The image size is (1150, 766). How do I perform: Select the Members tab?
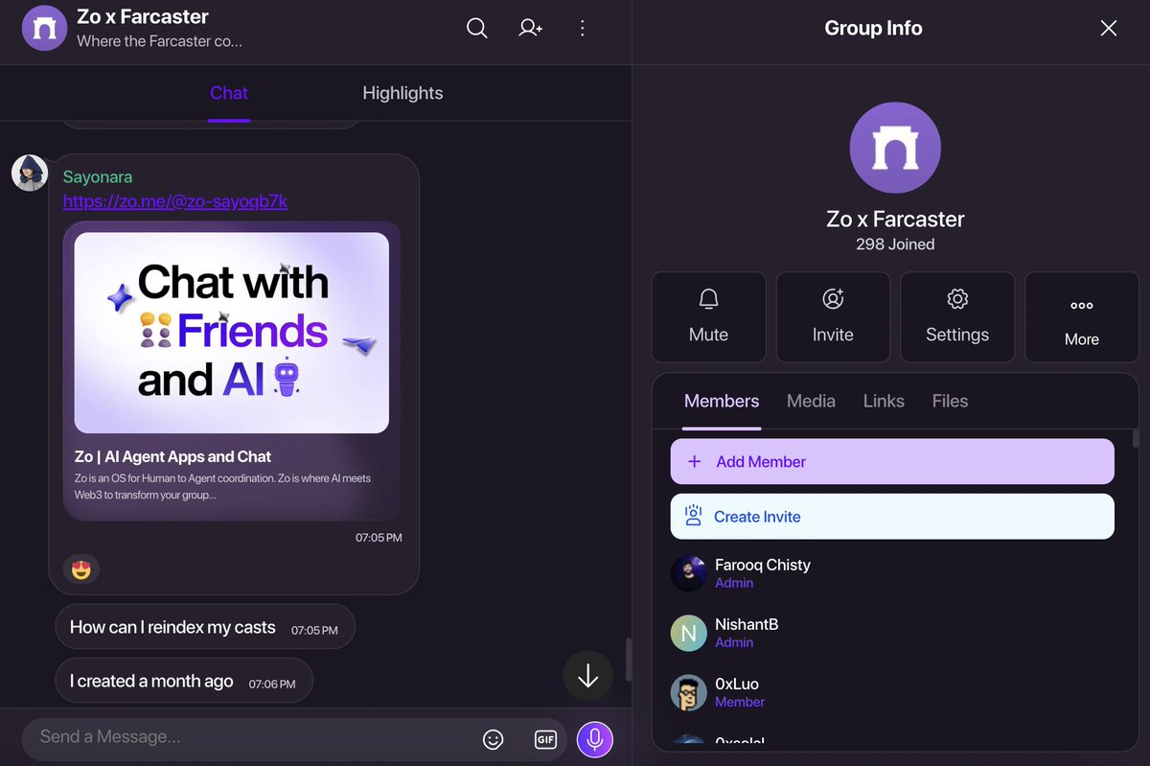click(722, 401)
